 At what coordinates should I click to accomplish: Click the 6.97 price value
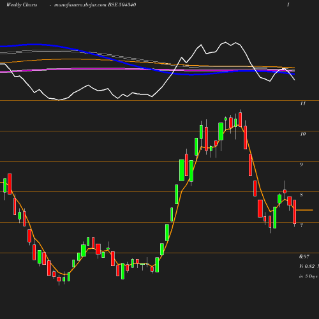click(x=304, y=256)
